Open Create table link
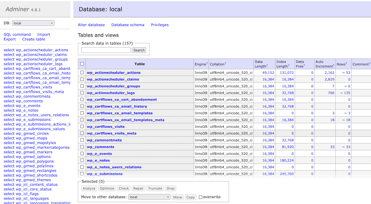 click(x=34, y=39)
